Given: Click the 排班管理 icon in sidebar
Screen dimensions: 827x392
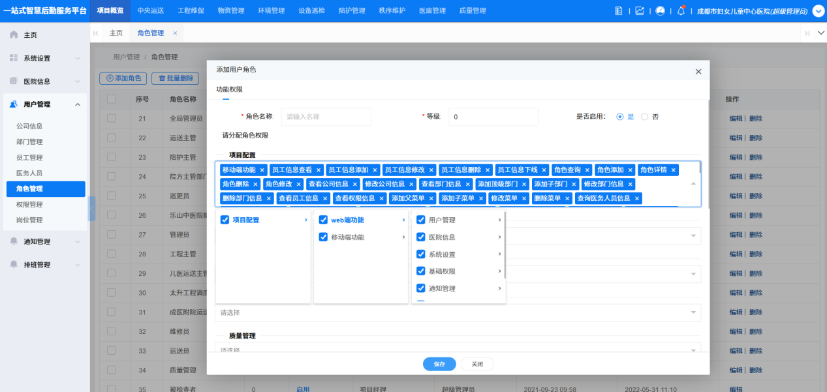Looking at the screenshot, I should (x=14, y=265).
